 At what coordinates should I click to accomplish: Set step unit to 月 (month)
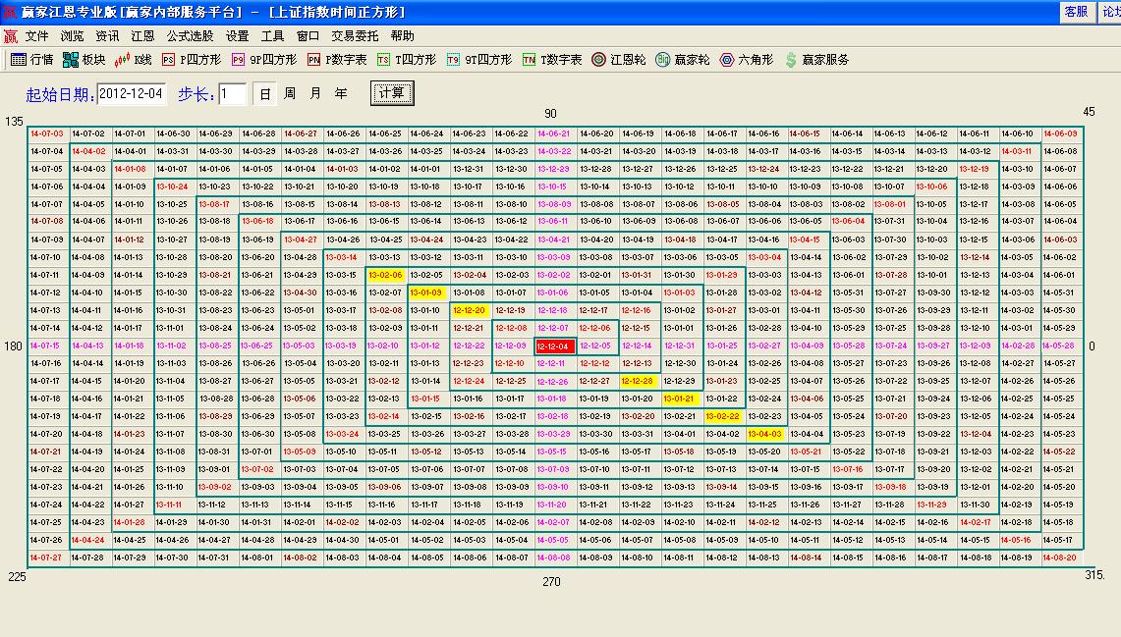(x=315, y=94)
